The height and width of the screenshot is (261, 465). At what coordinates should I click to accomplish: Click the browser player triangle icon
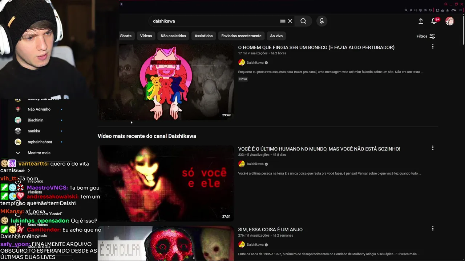click(x=425, y=10)
